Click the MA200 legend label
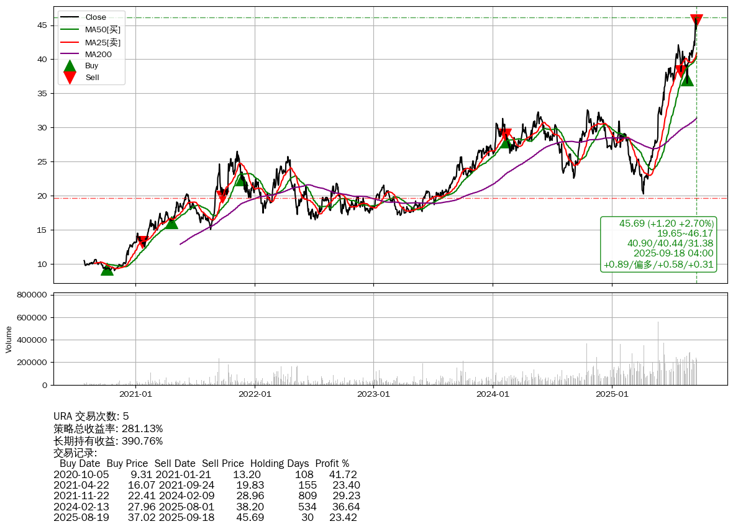The height and width of the screenshot is (529, 733). (98, 54)
